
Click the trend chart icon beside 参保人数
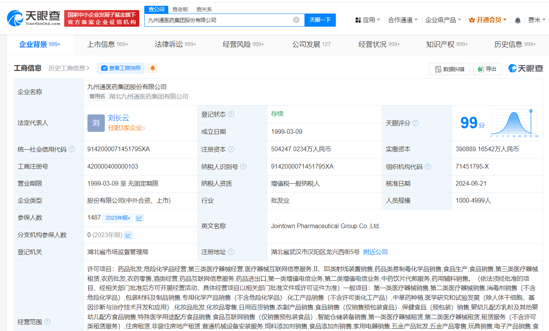(139, 218)
